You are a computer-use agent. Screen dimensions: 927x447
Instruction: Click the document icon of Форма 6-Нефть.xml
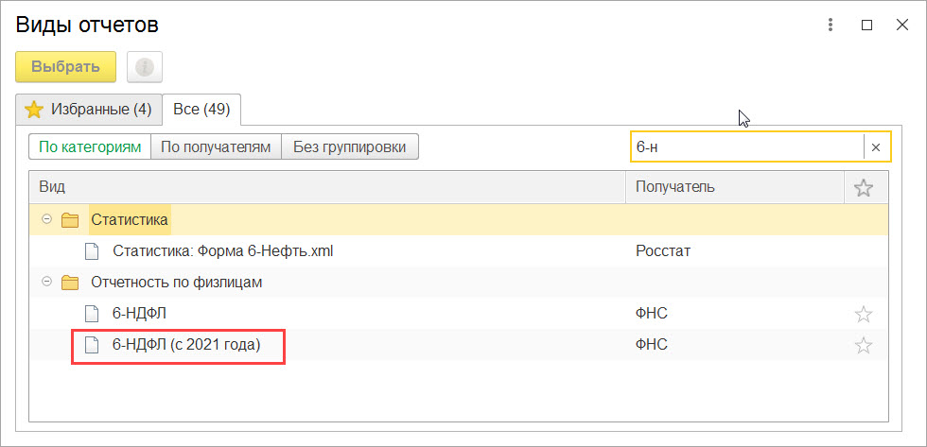91,251
